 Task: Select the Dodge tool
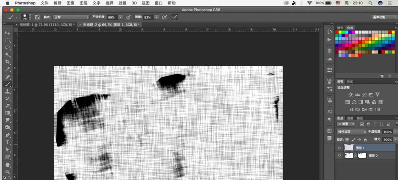click(8, 127)
